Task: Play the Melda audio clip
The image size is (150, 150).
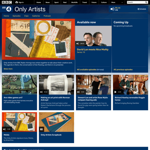Action: [x=4, y=129]
